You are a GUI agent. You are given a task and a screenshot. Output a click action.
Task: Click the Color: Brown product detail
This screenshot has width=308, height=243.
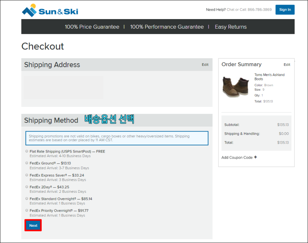point(264,85)
